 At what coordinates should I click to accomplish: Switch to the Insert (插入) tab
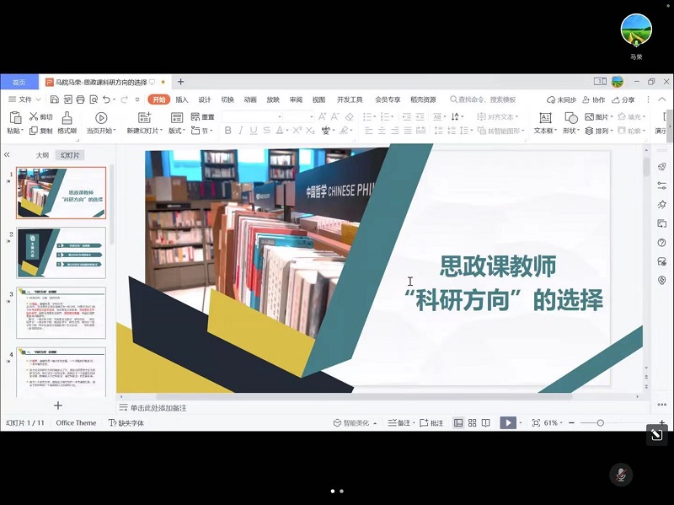[182, 99]
